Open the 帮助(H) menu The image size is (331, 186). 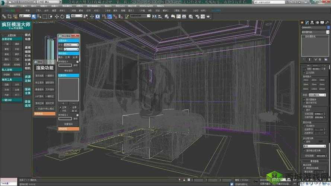click(x=160, y=6)
